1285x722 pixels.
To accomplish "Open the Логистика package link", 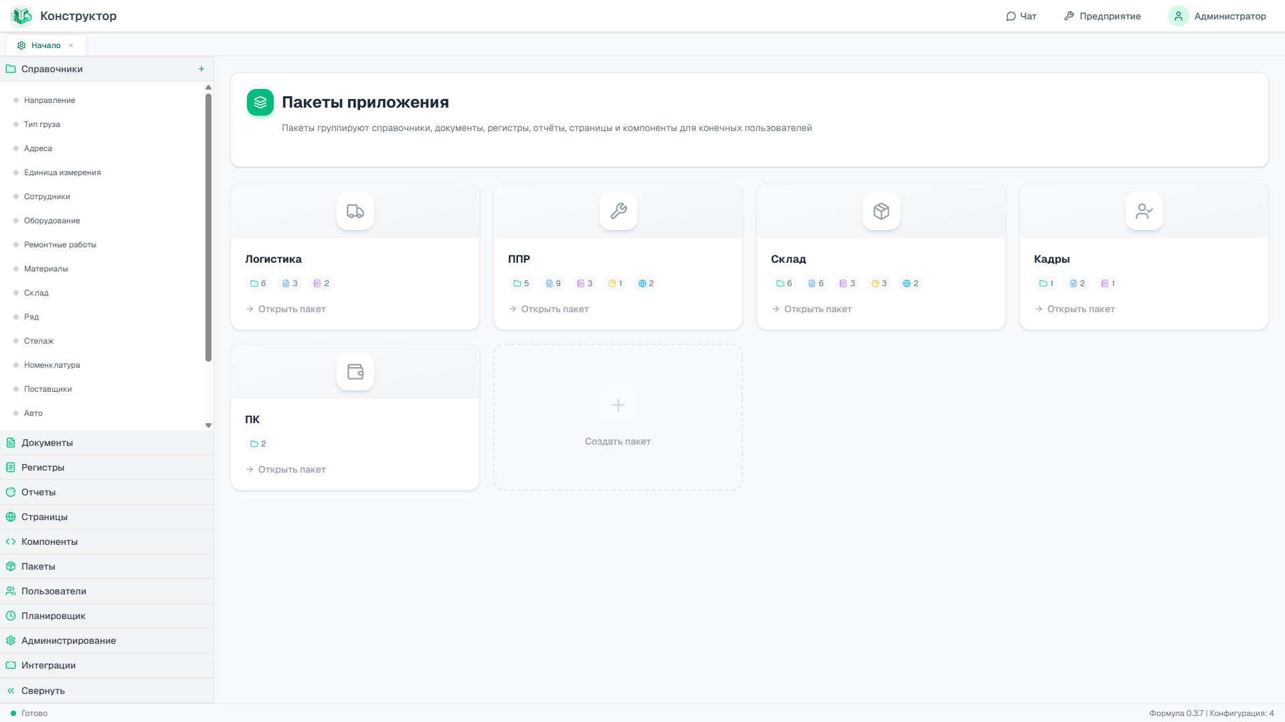I will click(286, 309).
